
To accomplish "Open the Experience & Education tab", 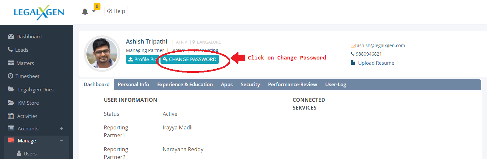I will [x=185, y=85].
